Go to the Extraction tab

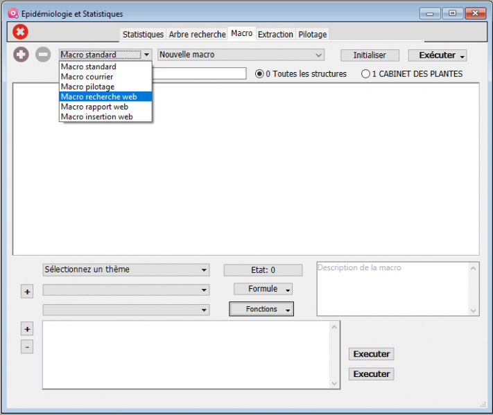point(275,35)
